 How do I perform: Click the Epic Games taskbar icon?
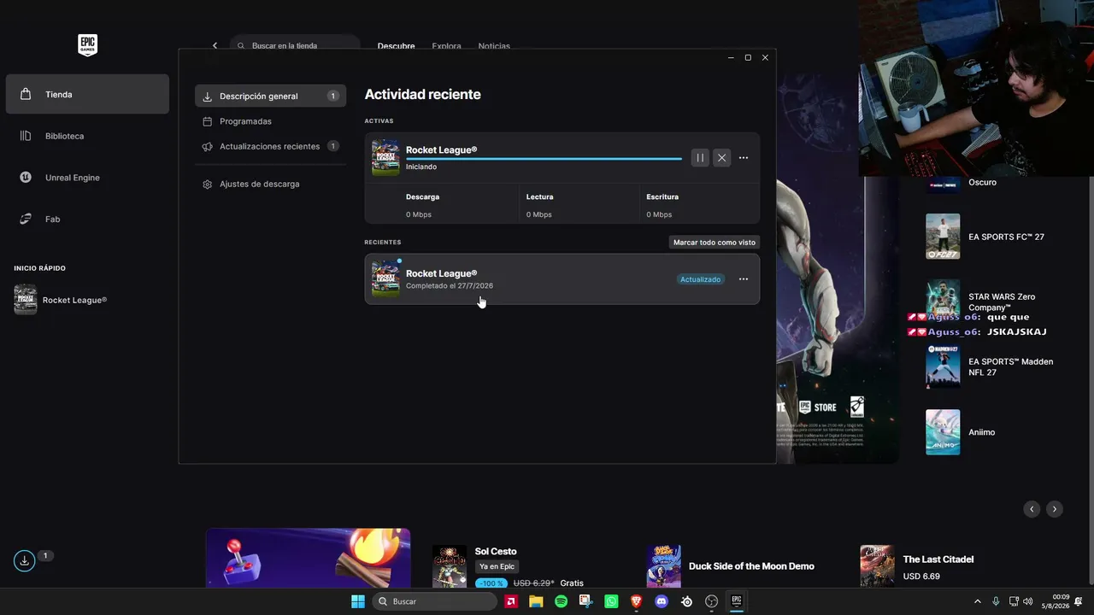736,601
